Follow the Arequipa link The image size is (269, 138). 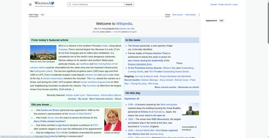pos(63,49)
